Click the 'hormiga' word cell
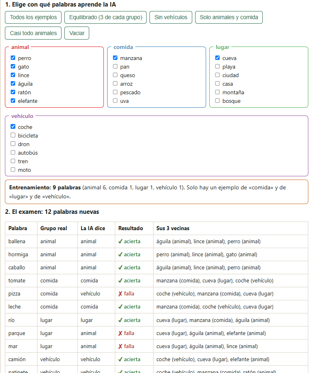Screen dimensions: 312x373 click(x=21, y=255)
